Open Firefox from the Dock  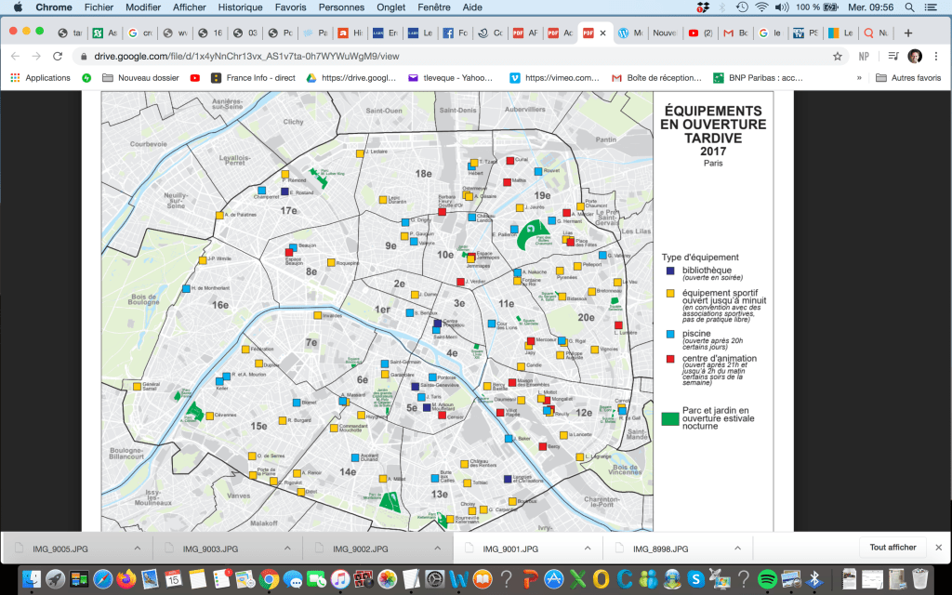coord(126,579)
